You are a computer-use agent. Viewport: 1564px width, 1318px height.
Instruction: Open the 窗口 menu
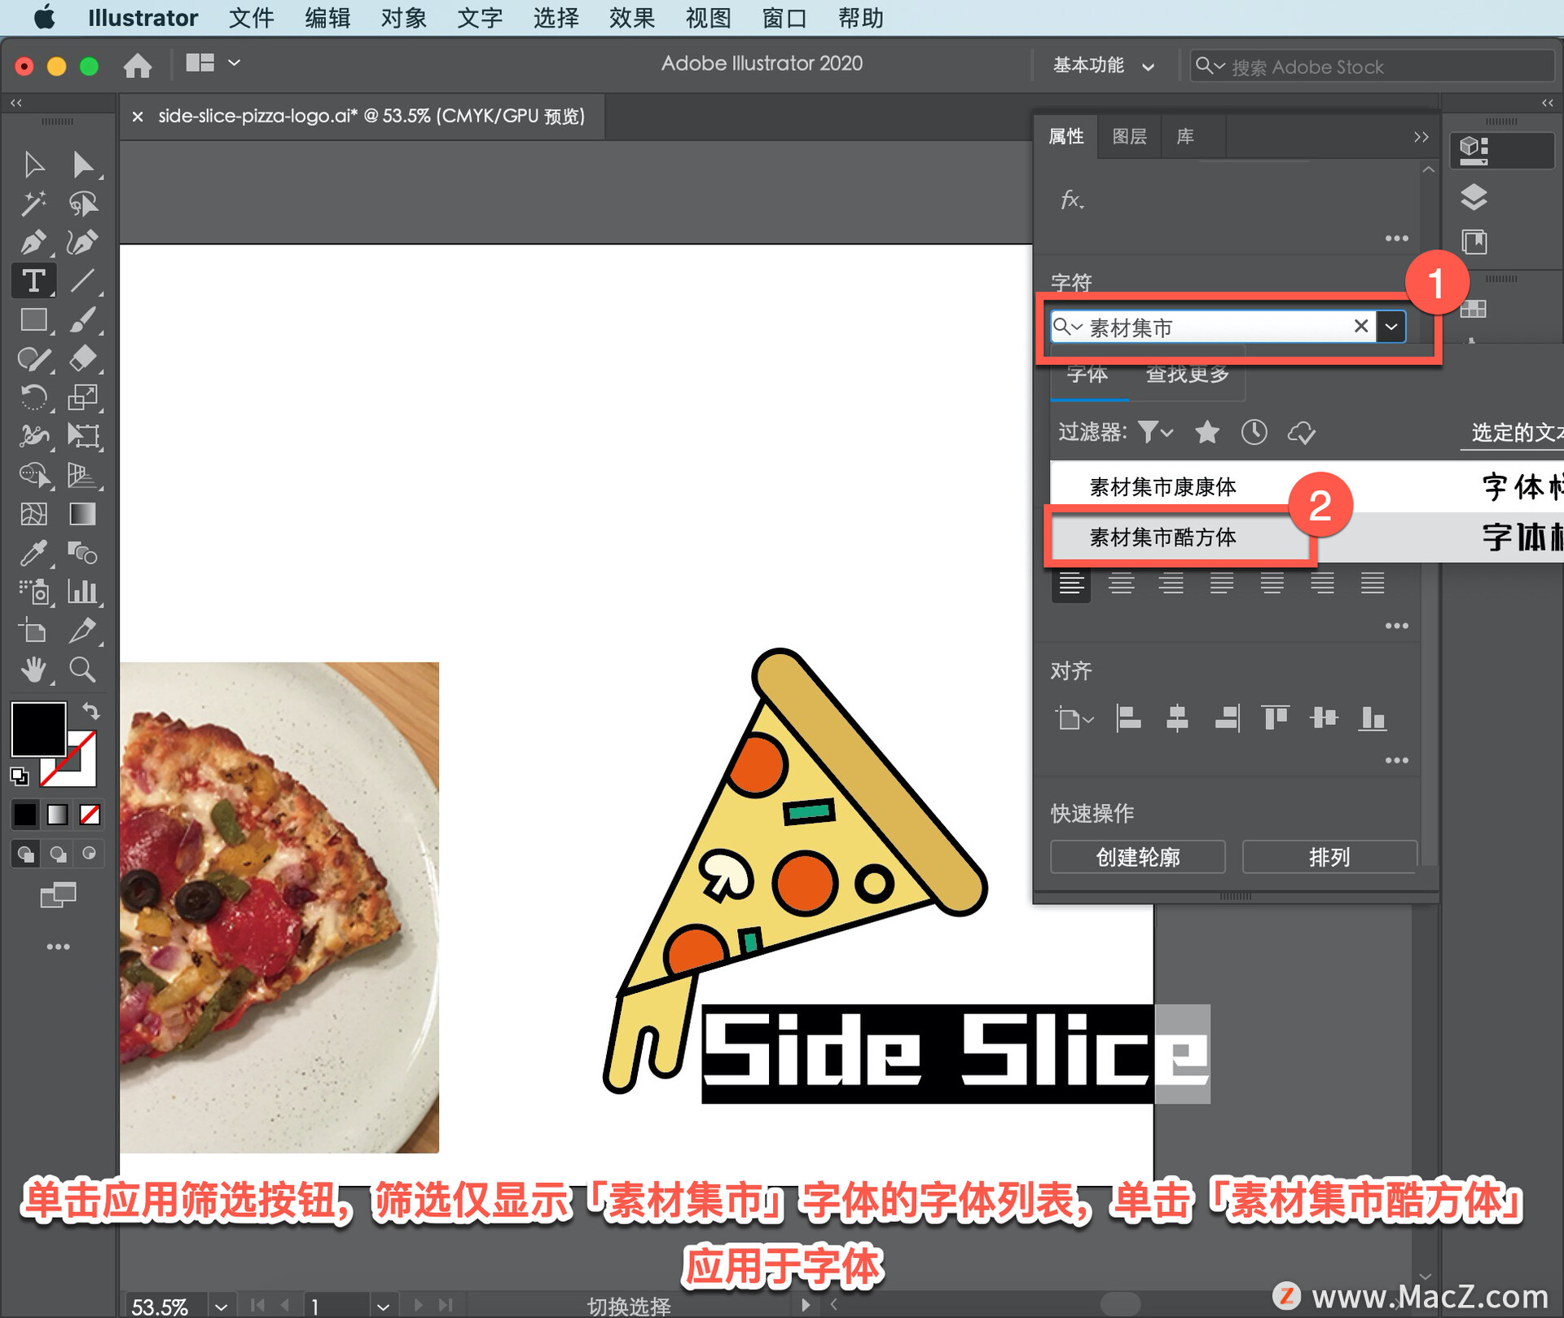point(784,18)
